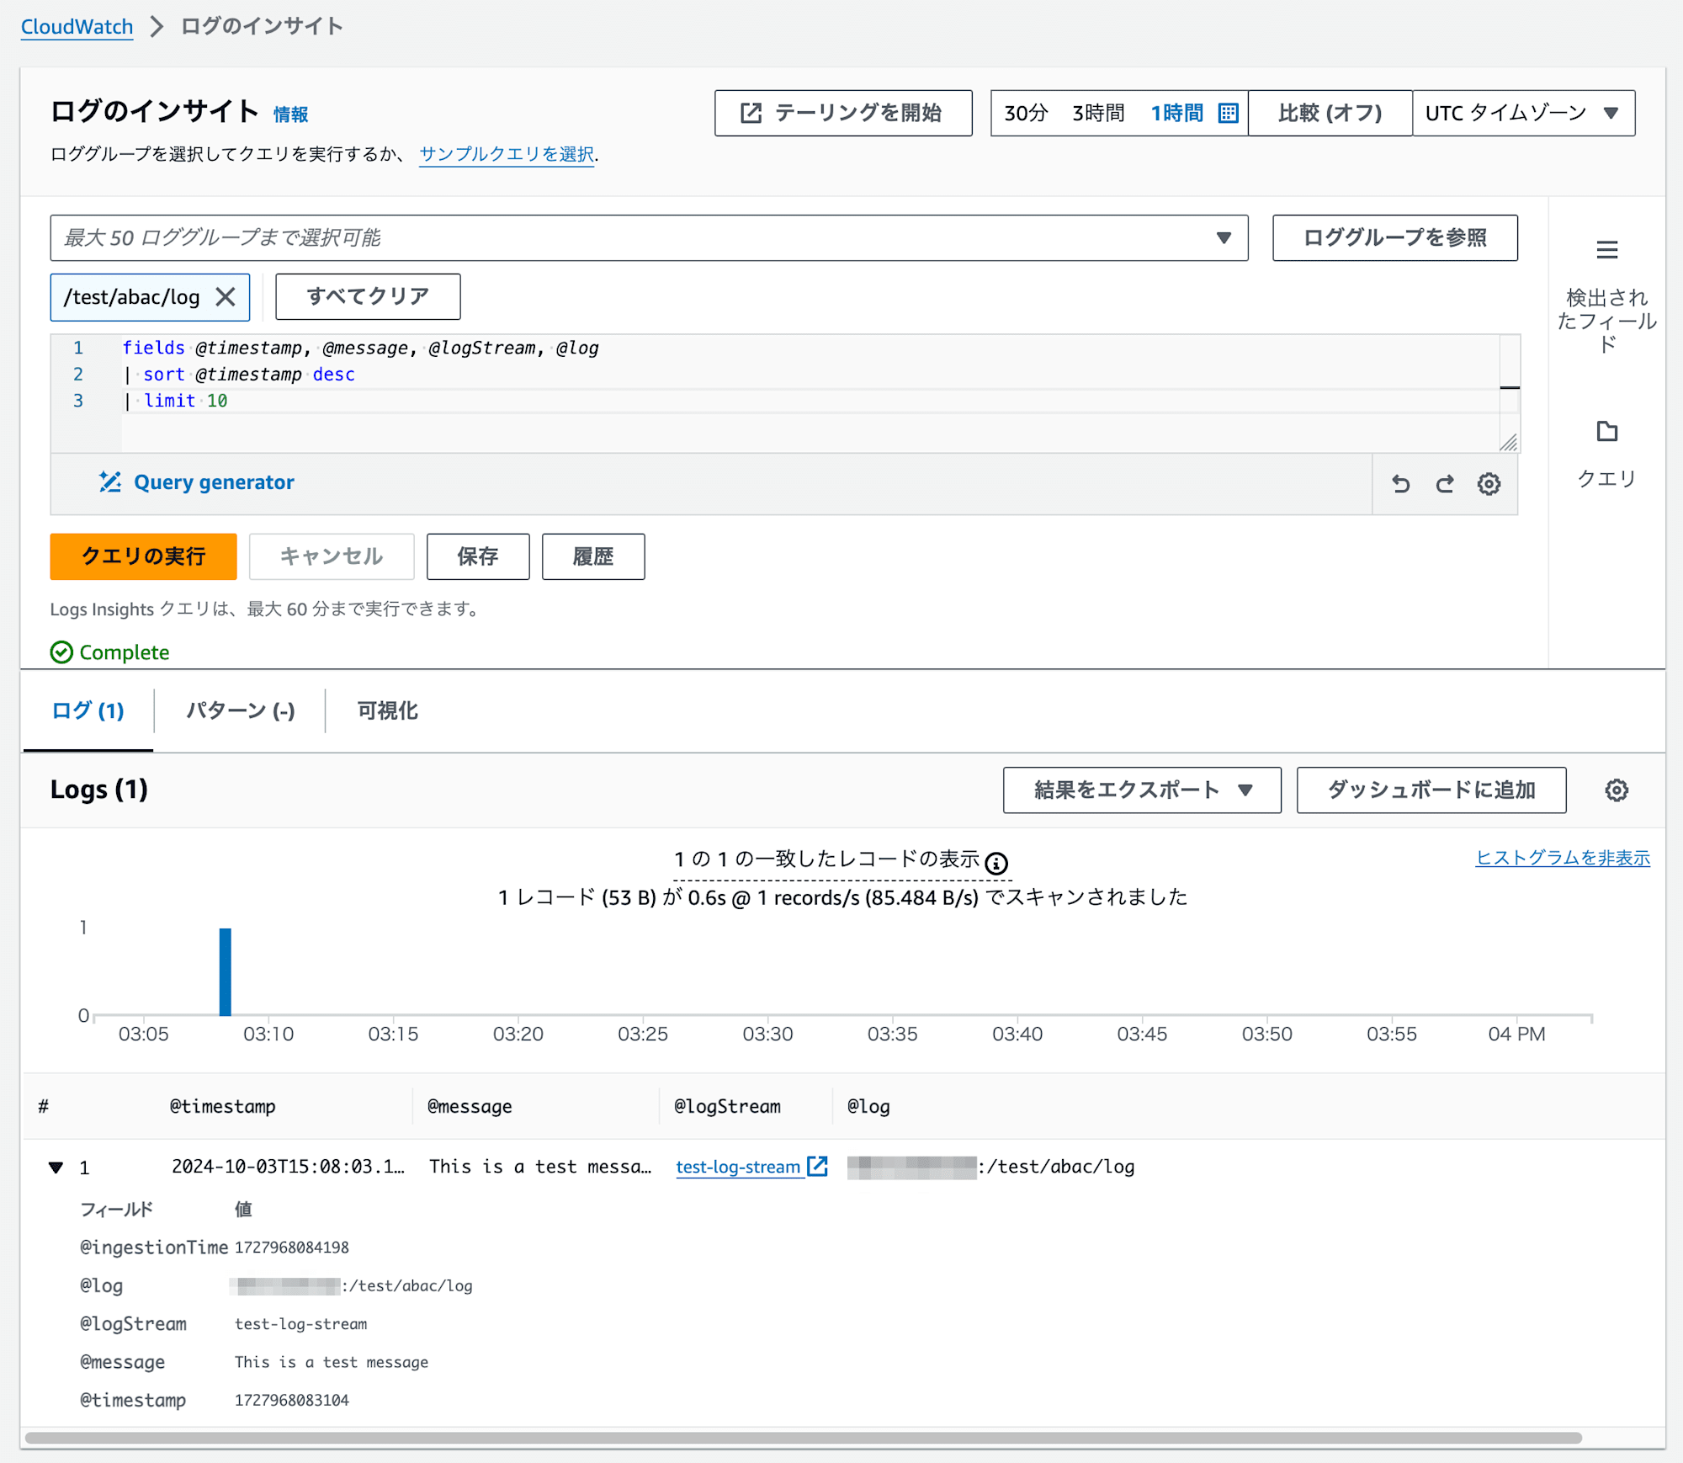Open Logs table settings gear
Screen dimensions: 1683x1463
(x=1616, y=790)
